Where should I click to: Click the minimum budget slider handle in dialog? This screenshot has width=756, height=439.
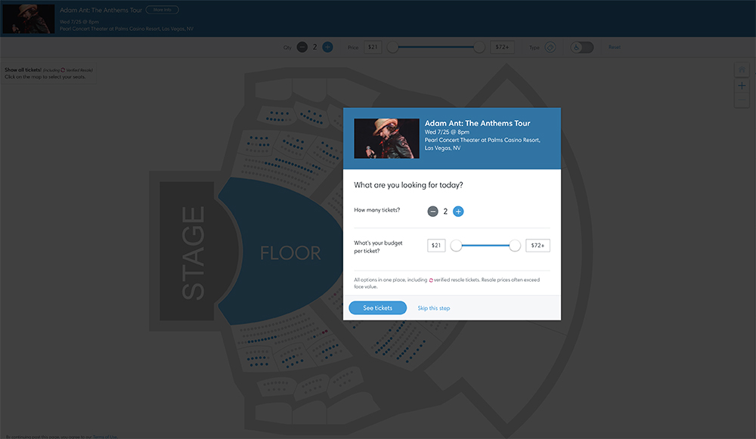tap(456, 246)
